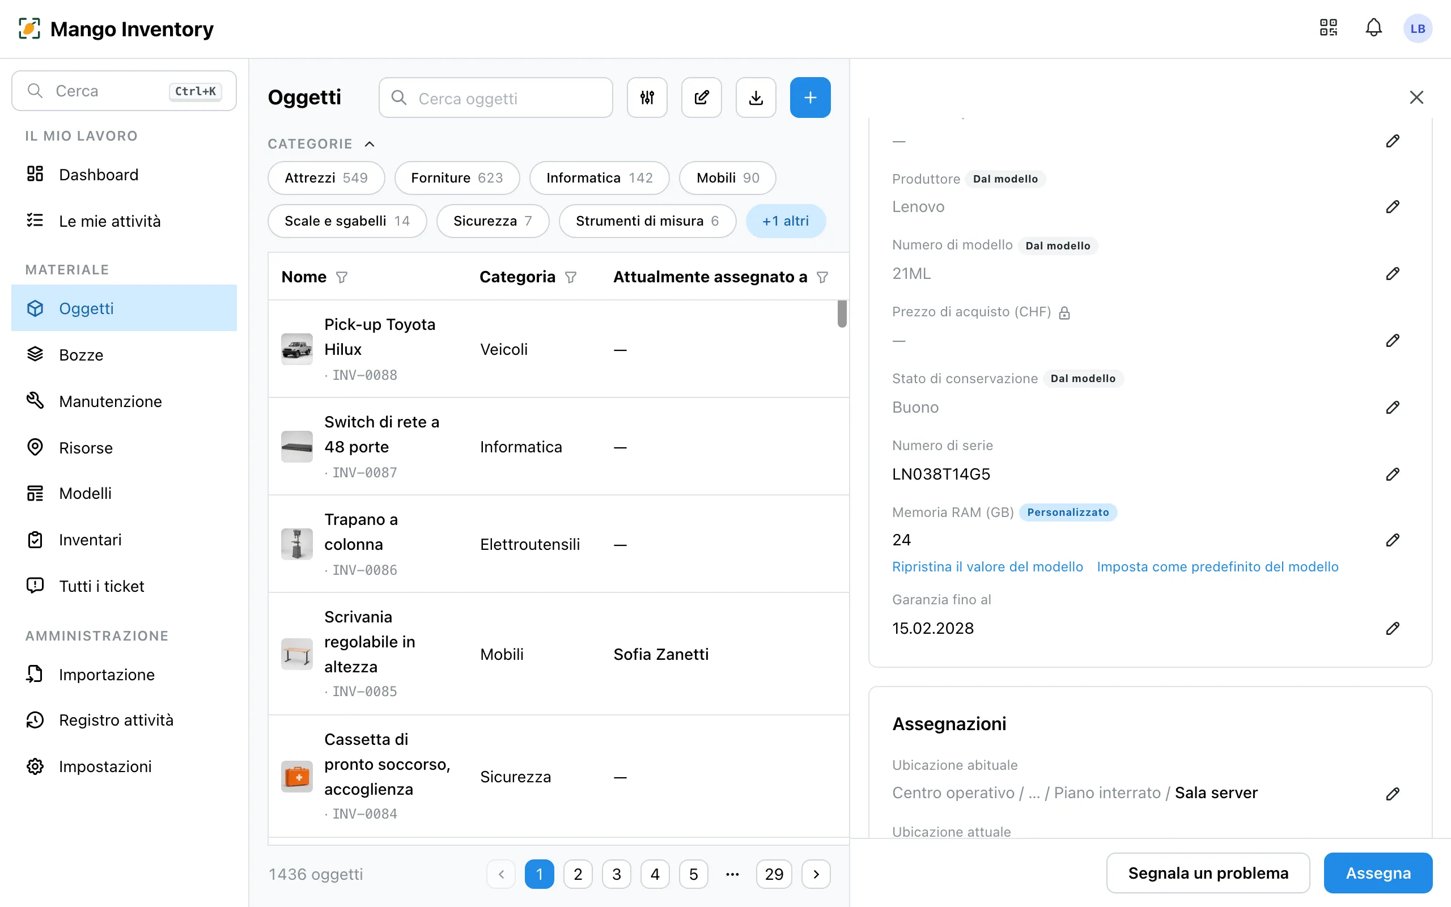Edit the Ubicazione abituale location
The image size is (1451, 907).
[x=1392, y=794]
